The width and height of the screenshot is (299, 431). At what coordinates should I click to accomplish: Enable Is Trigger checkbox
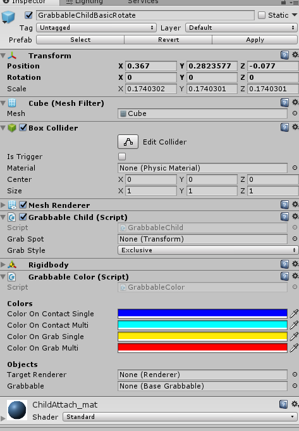[122, 157]
